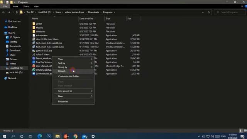
Task: Select the python-3.8.5.exe installer icon
Action: (34, 51)
